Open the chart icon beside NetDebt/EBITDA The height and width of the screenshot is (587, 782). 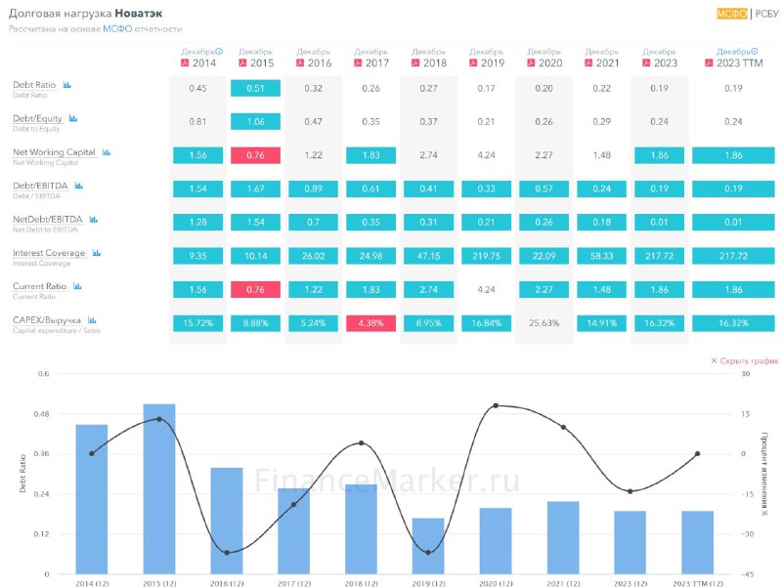[x=93, y=219]
